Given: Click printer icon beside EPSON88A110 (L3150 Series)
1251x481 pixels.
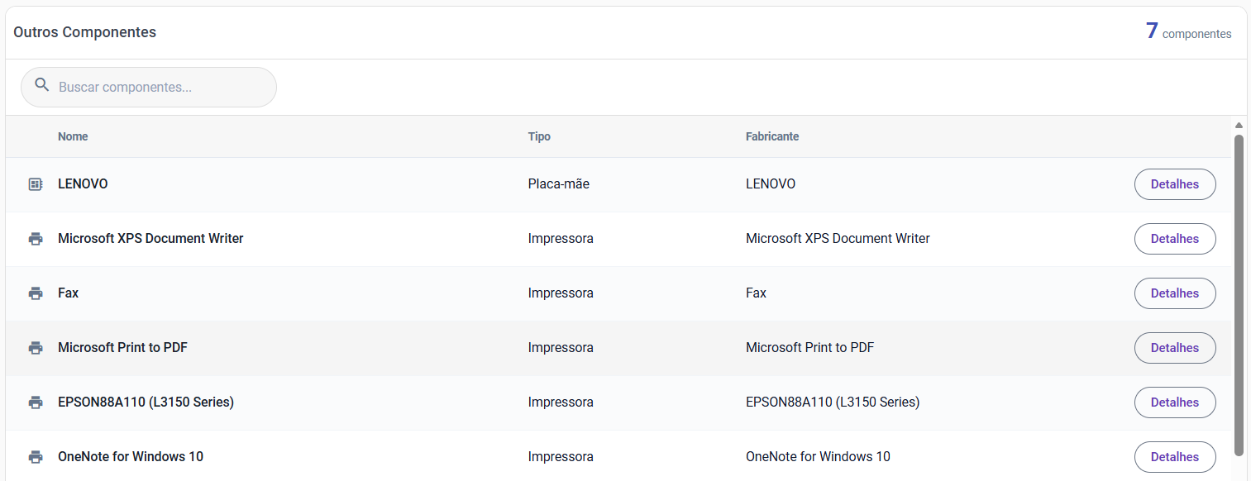Looking at the screenshot, I should [x=36, y=402].
